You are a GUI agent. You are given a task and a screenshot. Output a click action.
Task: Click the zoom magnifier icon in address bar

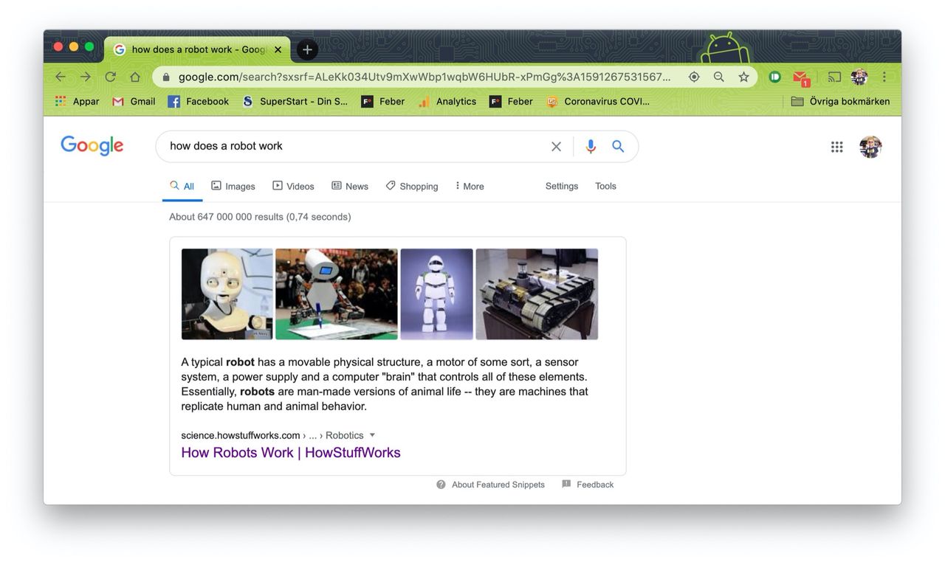pos(719,77)
